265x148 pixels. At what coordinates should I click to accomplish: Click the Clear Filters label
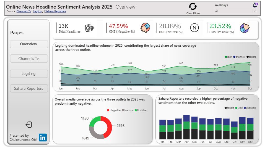click(x=193, y=13)
